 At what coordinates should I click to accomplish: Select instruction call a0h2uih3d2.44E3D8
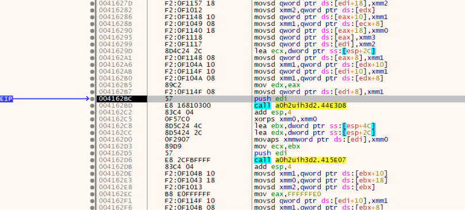coord(301,106)
